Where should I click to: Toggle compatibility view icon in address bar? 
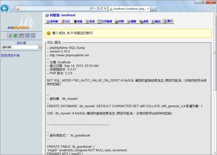[x=98, y=8]
